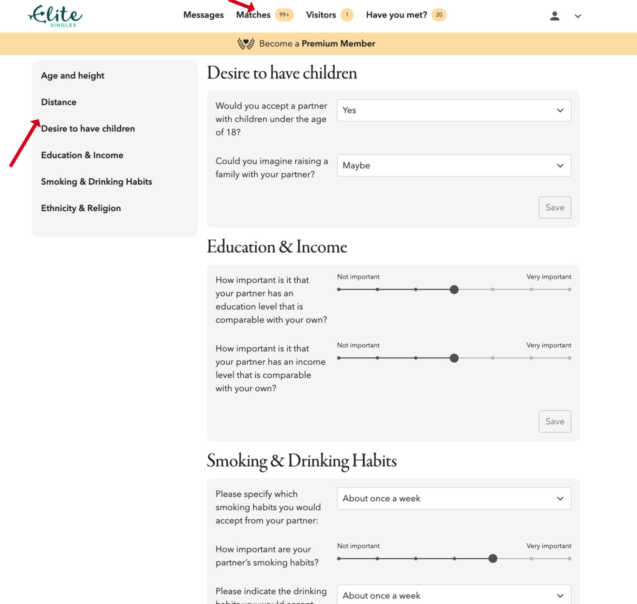Open the Visitors page
The width and height of the screenshot is (637, 604).
point(320,15)
